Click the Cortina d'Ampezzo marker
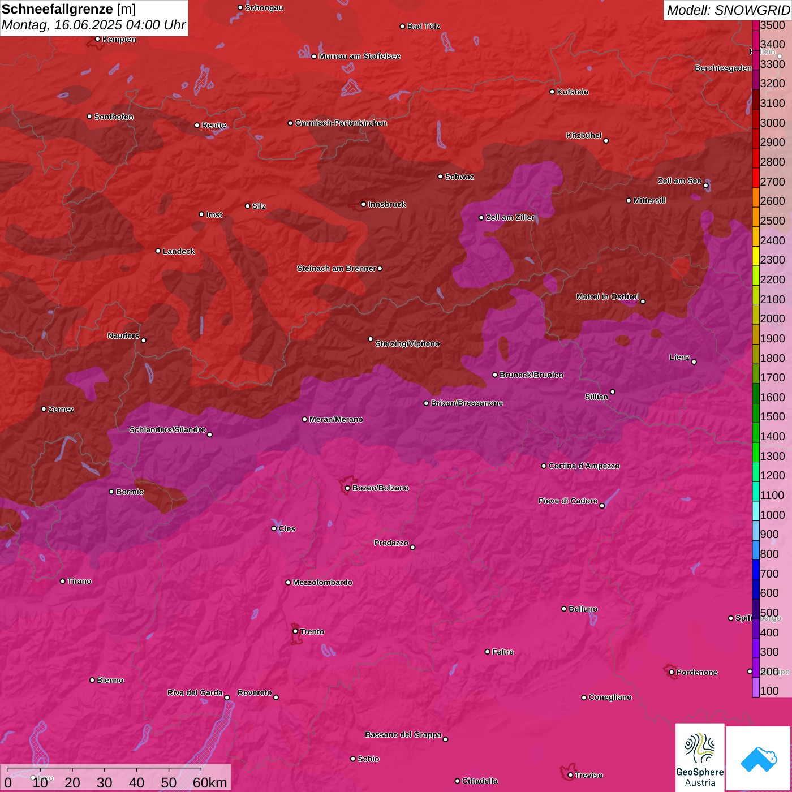Viewport: 792px width, 792px height. coord(544,466)
